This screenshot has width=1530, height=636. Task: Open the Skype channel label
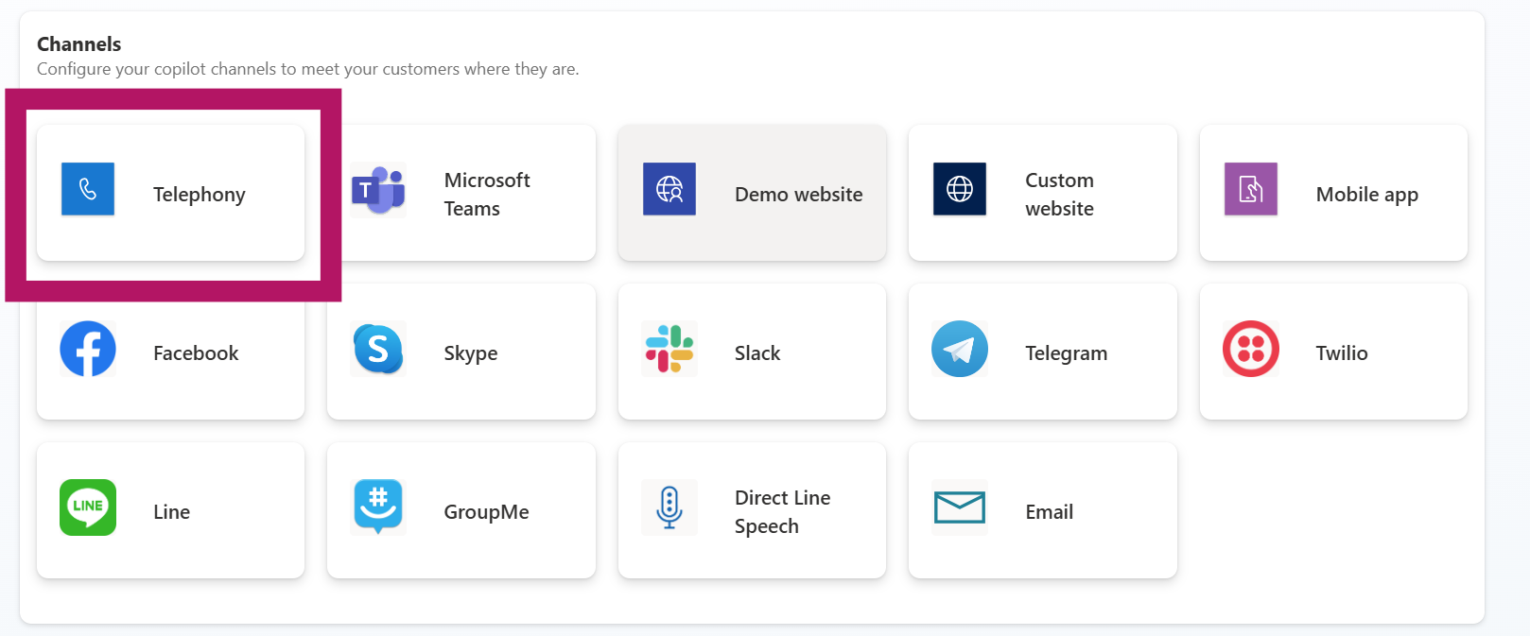(x=471, y=353)
